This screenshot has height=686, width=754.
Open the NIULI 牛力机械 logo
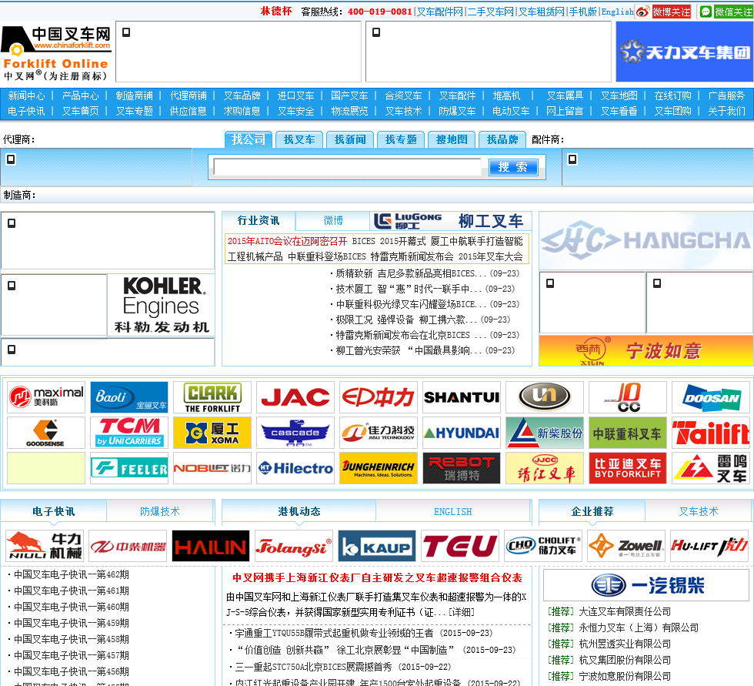tap(45, 546)
